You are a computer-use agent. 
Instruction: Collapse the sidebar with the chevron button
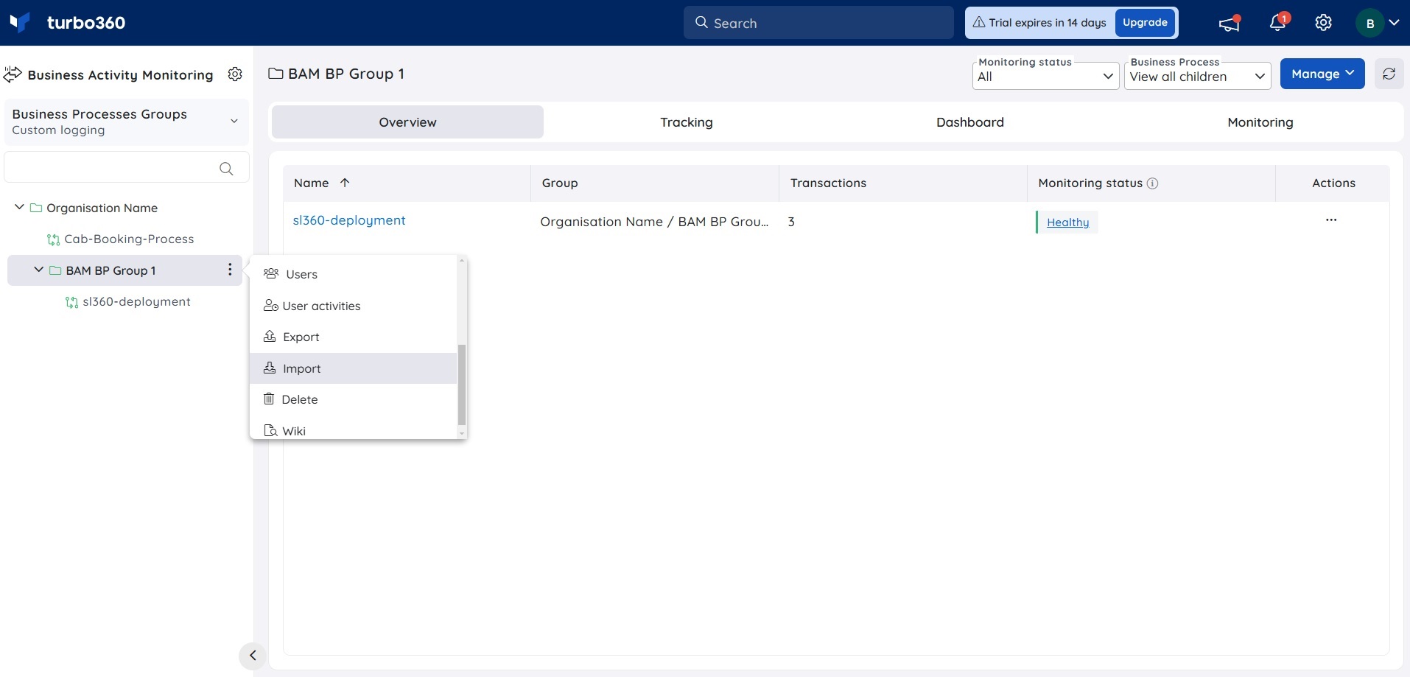(253, 655)
